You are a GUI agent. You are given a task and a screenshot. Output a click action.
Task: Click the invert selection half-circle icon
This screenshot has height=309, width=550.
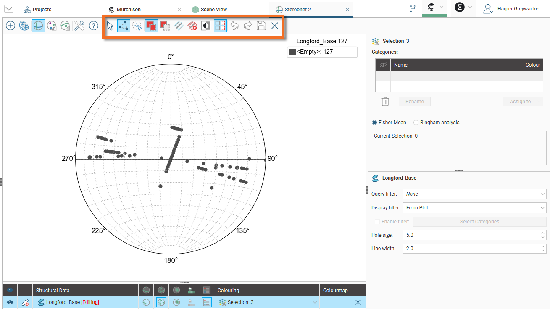206,26
